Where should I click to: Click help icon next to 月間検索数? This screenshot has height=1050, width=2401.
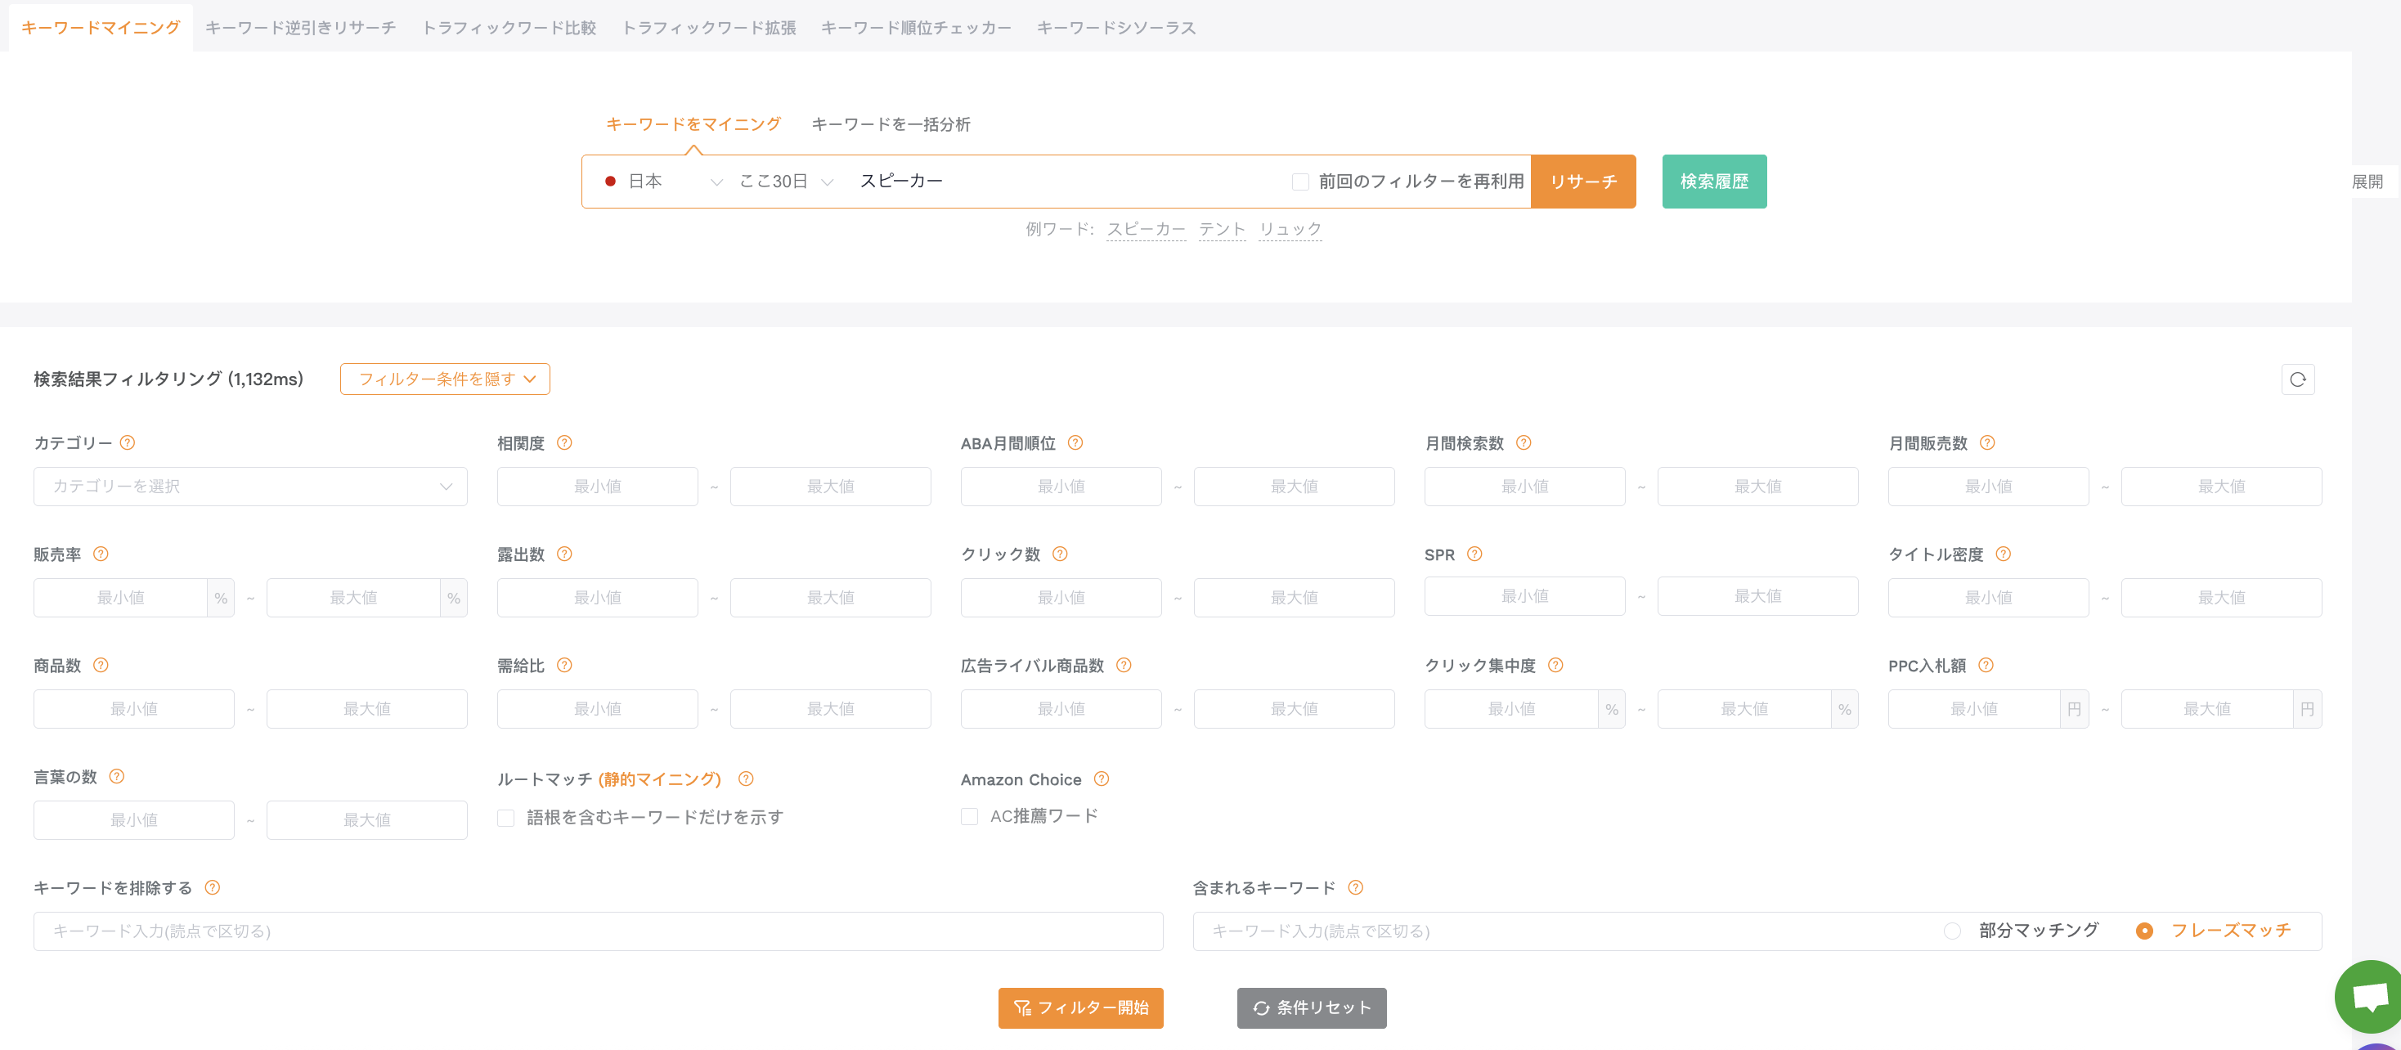1523,442
